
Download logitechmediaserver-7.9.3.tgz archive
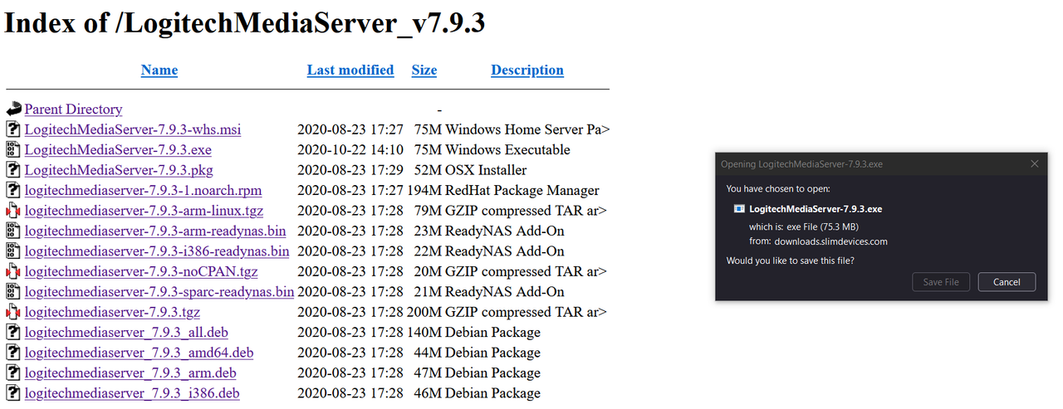[x=112, y=312]
